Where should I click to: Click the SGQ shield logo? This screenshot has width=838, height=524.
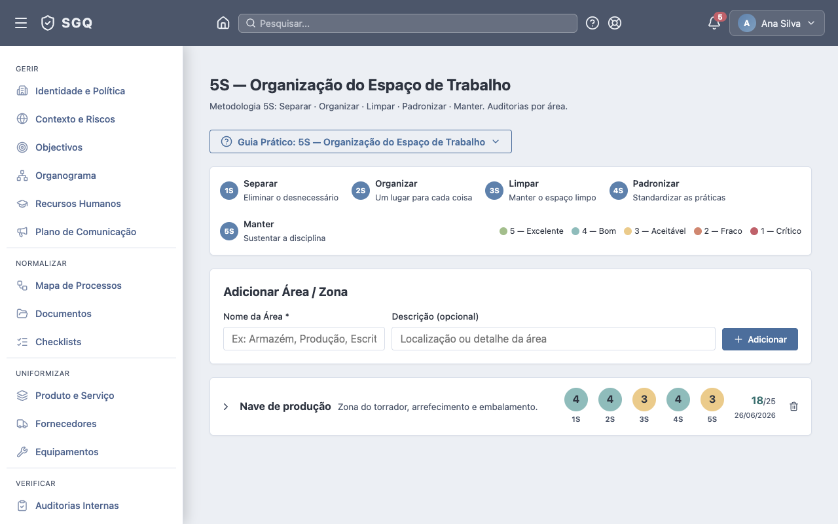point(66,23)
